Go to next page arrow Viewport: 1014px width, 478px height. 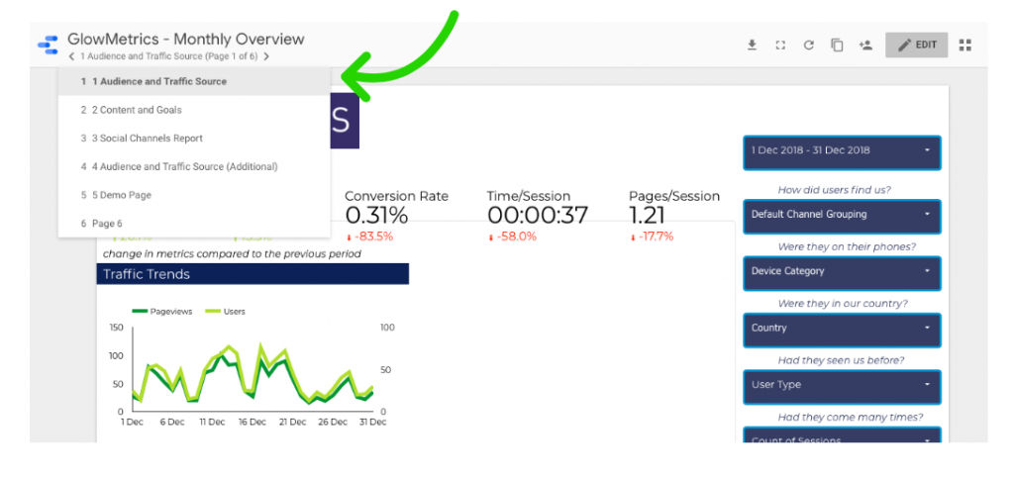(266, 57)
